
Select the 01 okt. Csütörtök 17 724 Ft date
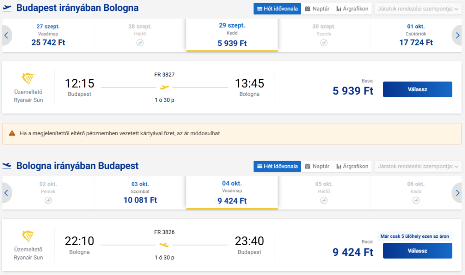click(x=416, y=35)
